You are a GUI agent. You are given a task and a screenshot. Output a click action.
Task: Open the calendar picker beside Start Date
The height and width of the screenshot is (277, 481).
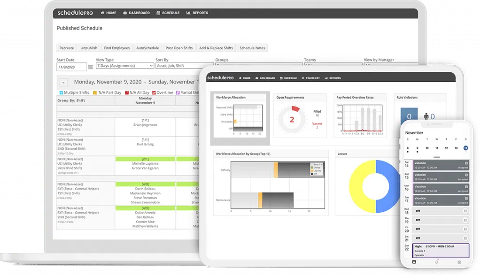click(x=90, y=66)
